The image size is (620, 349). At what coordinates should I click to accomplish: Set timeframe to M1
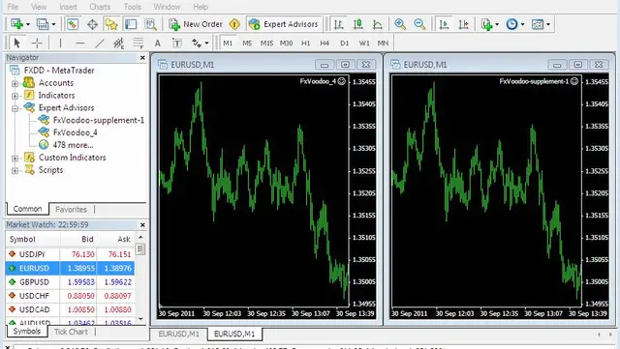(228, 44)
